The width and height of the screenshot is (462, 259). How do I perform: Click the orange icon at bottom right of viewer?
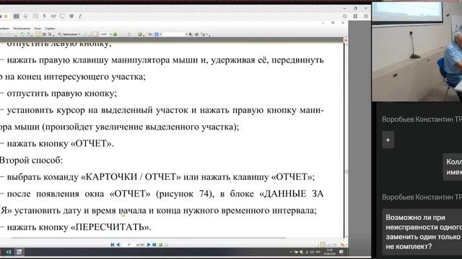point(342,245)
